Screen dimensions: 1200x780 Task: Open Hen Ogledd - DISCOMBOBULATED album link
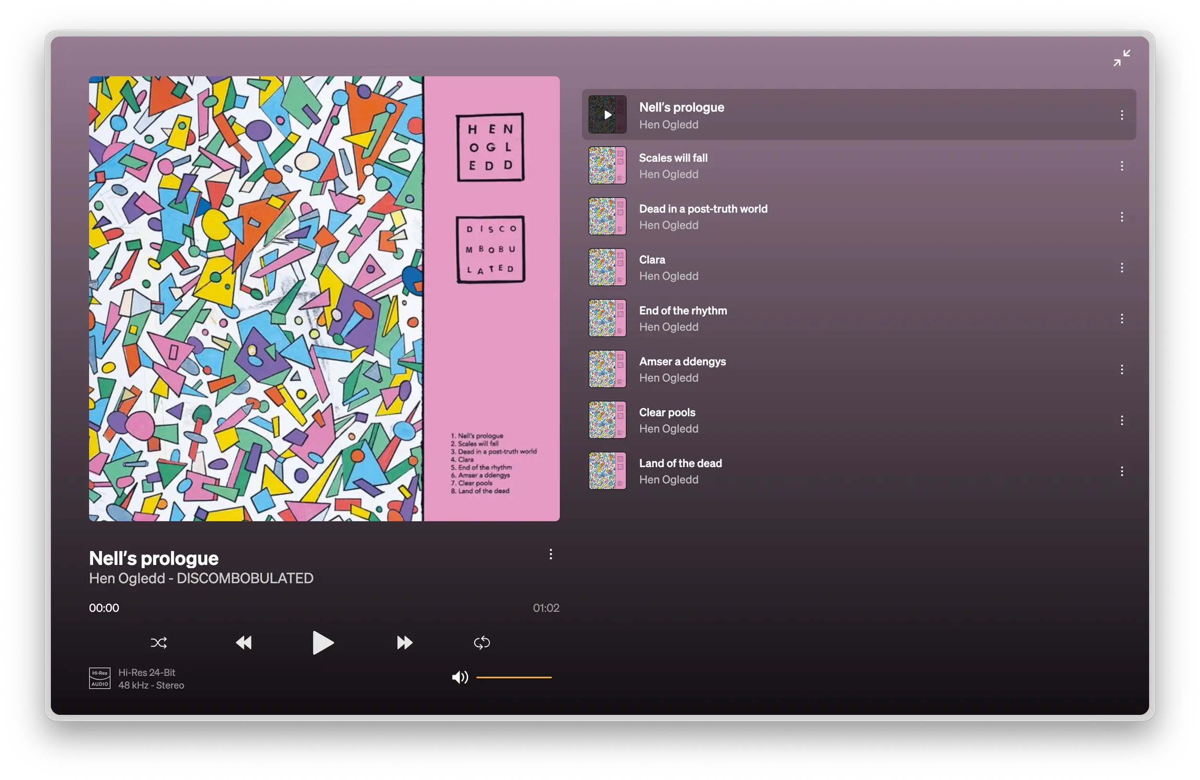201,578
